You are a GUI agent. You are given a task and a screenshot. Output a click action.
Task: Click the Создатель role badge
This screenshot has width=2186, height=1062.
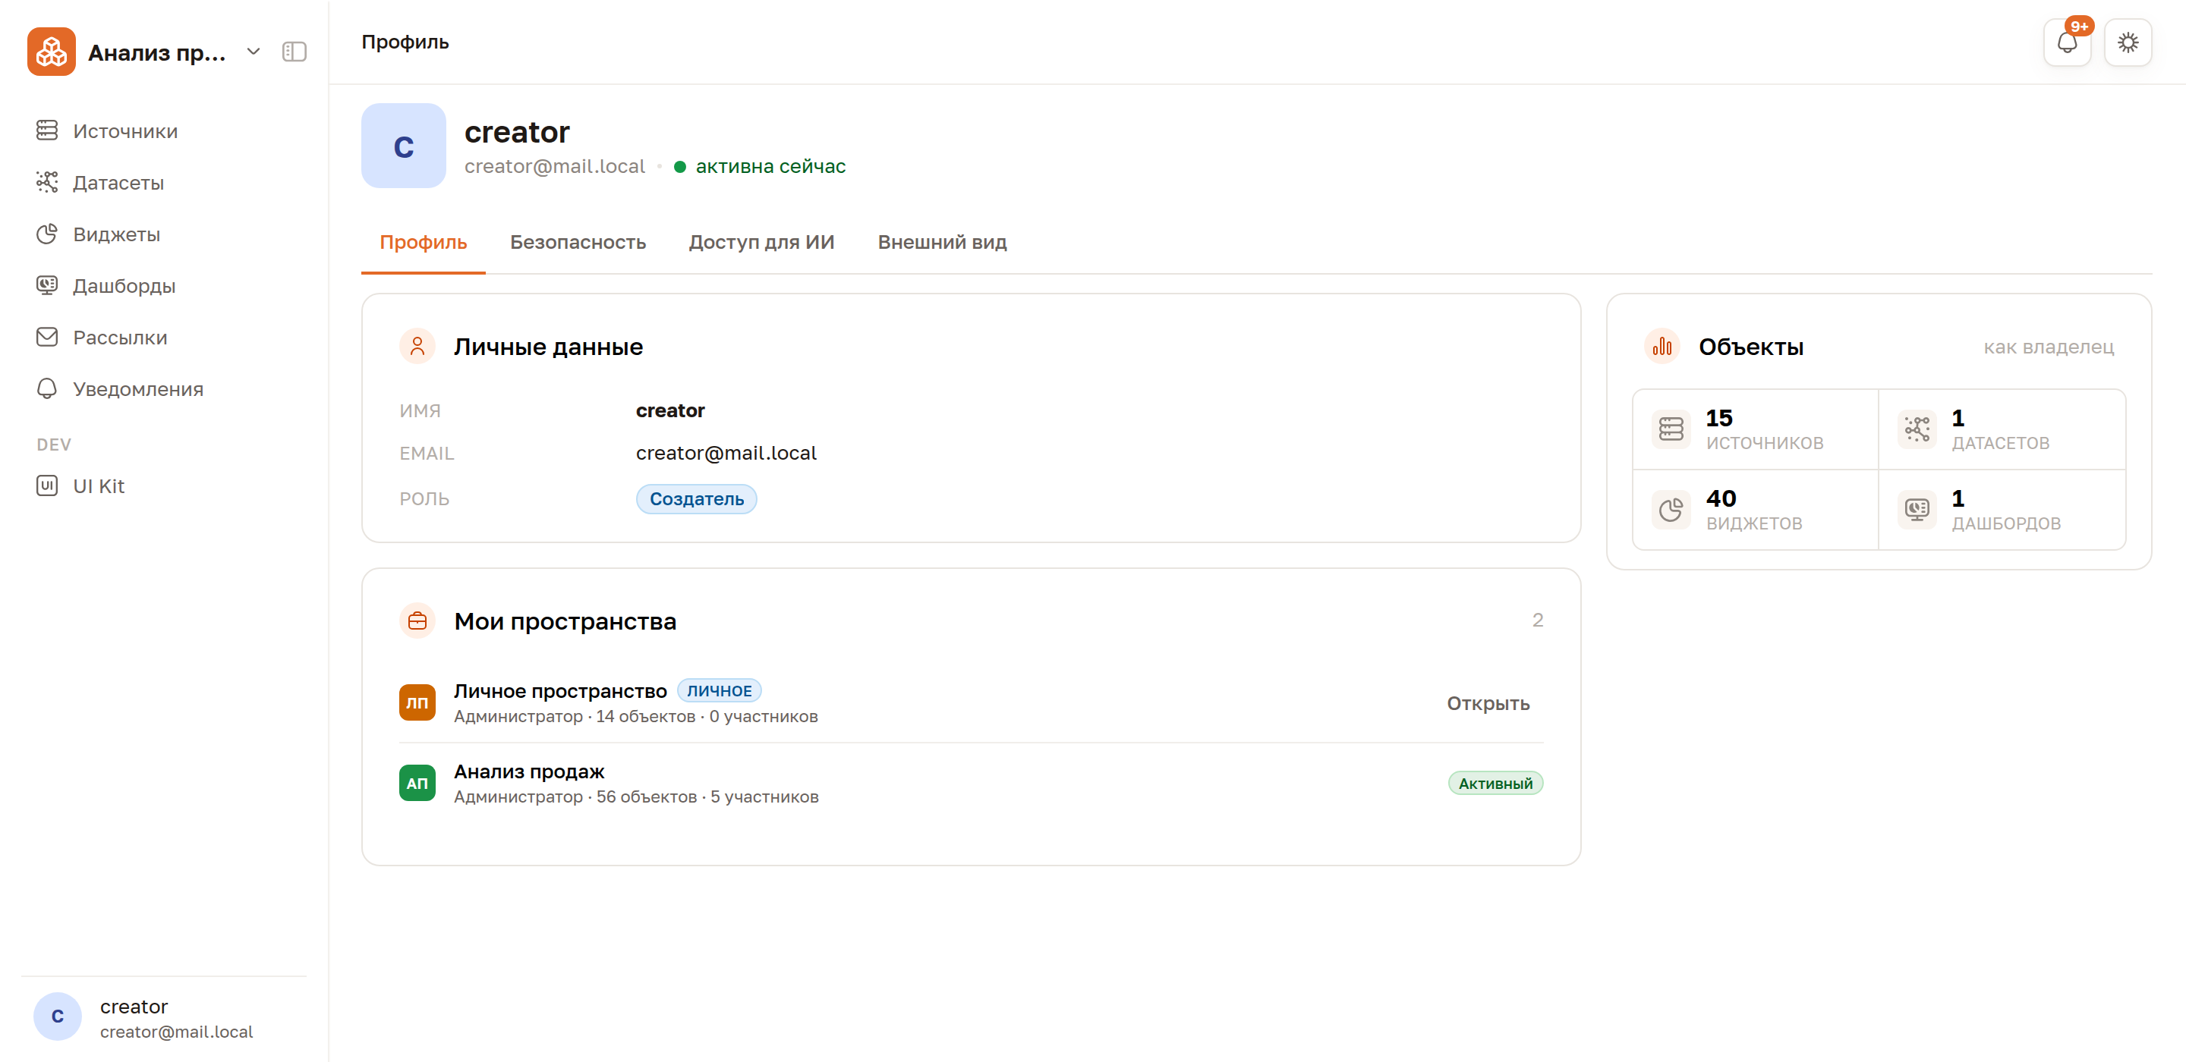pyautogui.click(x=697, y=499)
